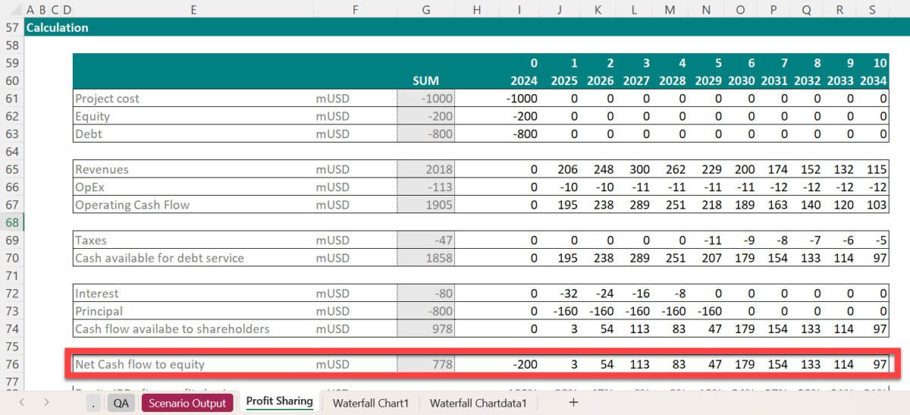The width and height of the screenshot is (910, 415).
Task: Select column G header
Action: coord(425,10)
